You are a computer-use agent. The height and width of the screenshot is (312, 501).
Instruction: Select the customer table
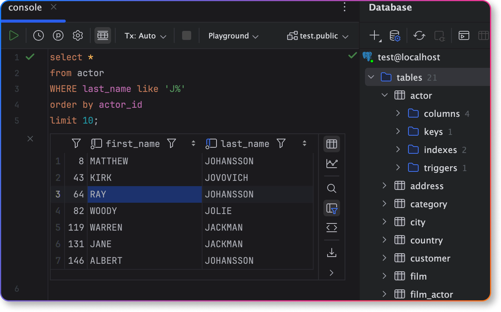tap(430, 258)
